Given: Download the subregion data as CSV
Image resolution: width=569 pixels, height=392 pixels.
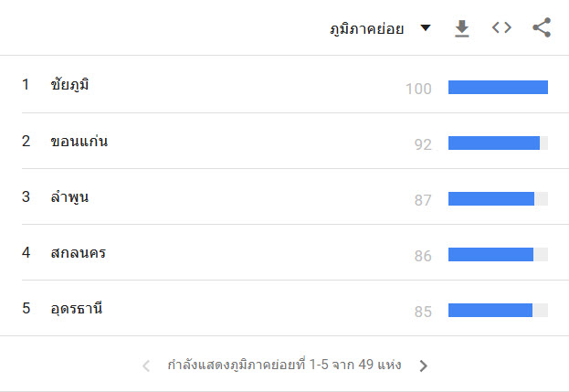Looking at the screenshot, I should (461, 28).
